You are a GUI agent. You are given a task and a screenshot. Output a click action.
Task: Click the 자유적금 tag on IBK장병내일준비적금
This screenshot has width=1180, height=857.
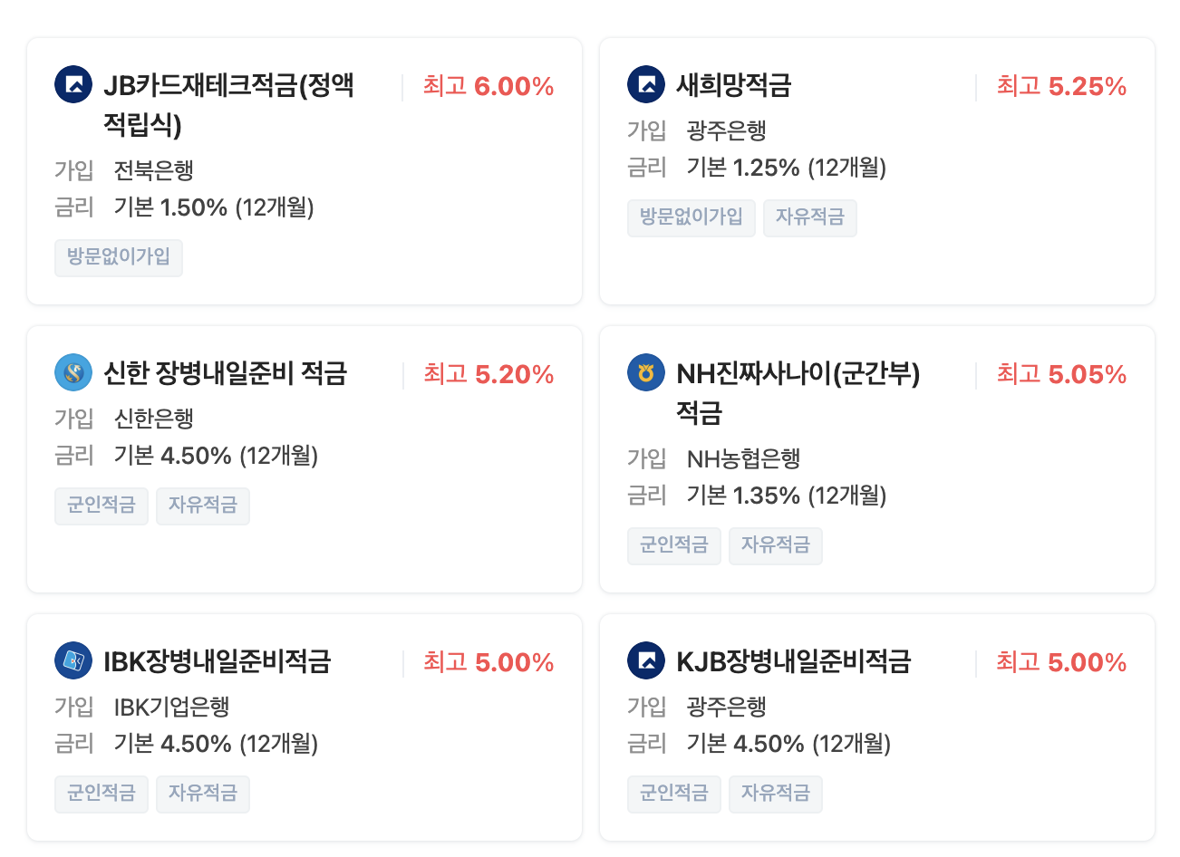pyautogui.click(x=203, y=794)
